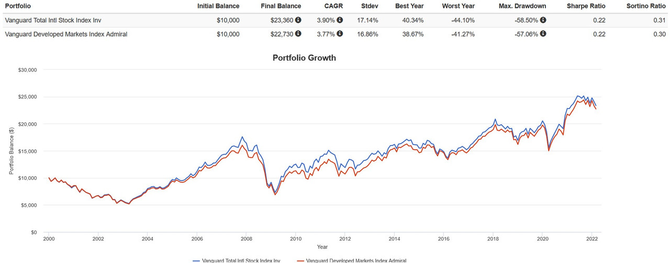Select Vanguard Developed Markets Index Admiral row

pyautogui.click(x=335, y=34)
